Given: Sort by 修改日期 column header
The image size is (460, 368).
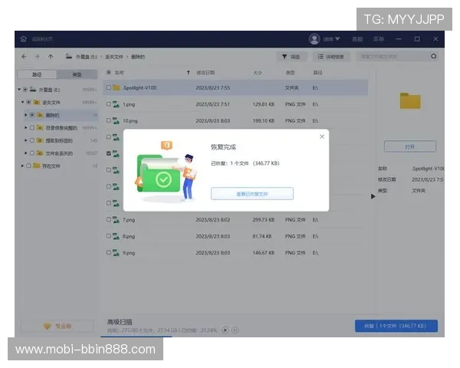Looking at the screenshot, I should point(205,73).
